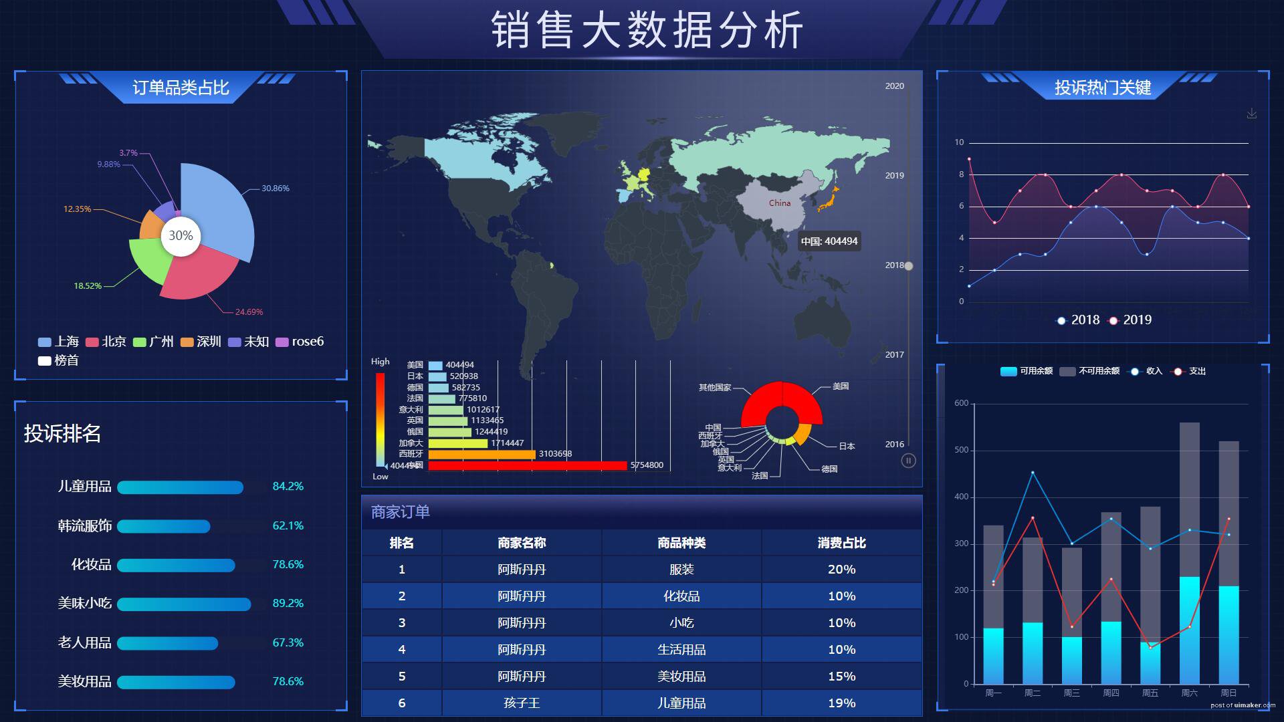Toggle the 榜首 legend item
Image resolution: width=1284 pixels, height=722 pixels.
coord(59,360)
